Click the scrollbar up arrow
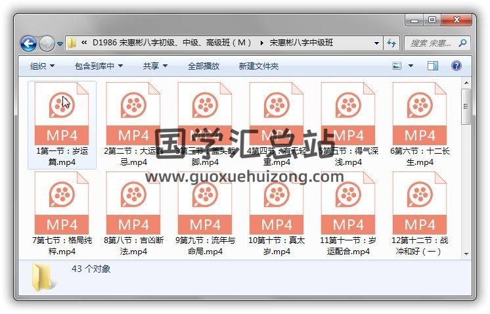Image resolution: width=490 pixels, height=314 pixels. (466, 83)
